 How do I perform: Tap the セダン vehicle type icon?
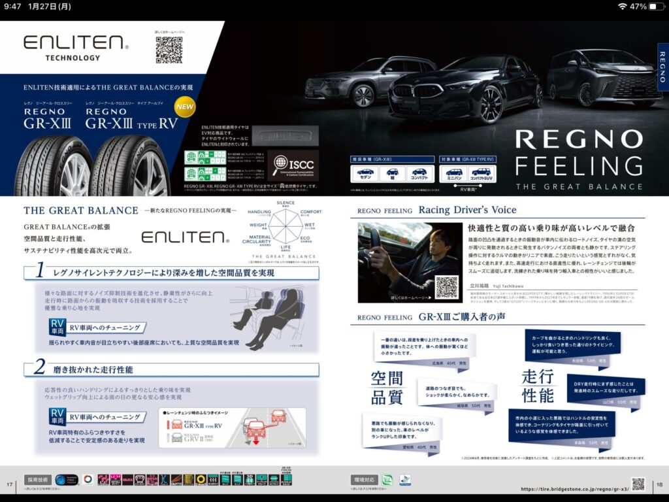coord(365,174)
